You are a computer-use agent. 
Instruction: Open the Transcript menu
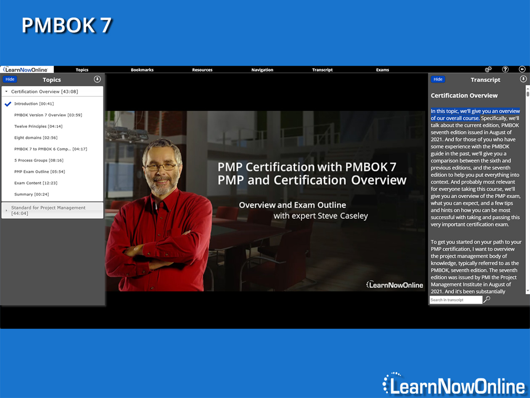323,70
